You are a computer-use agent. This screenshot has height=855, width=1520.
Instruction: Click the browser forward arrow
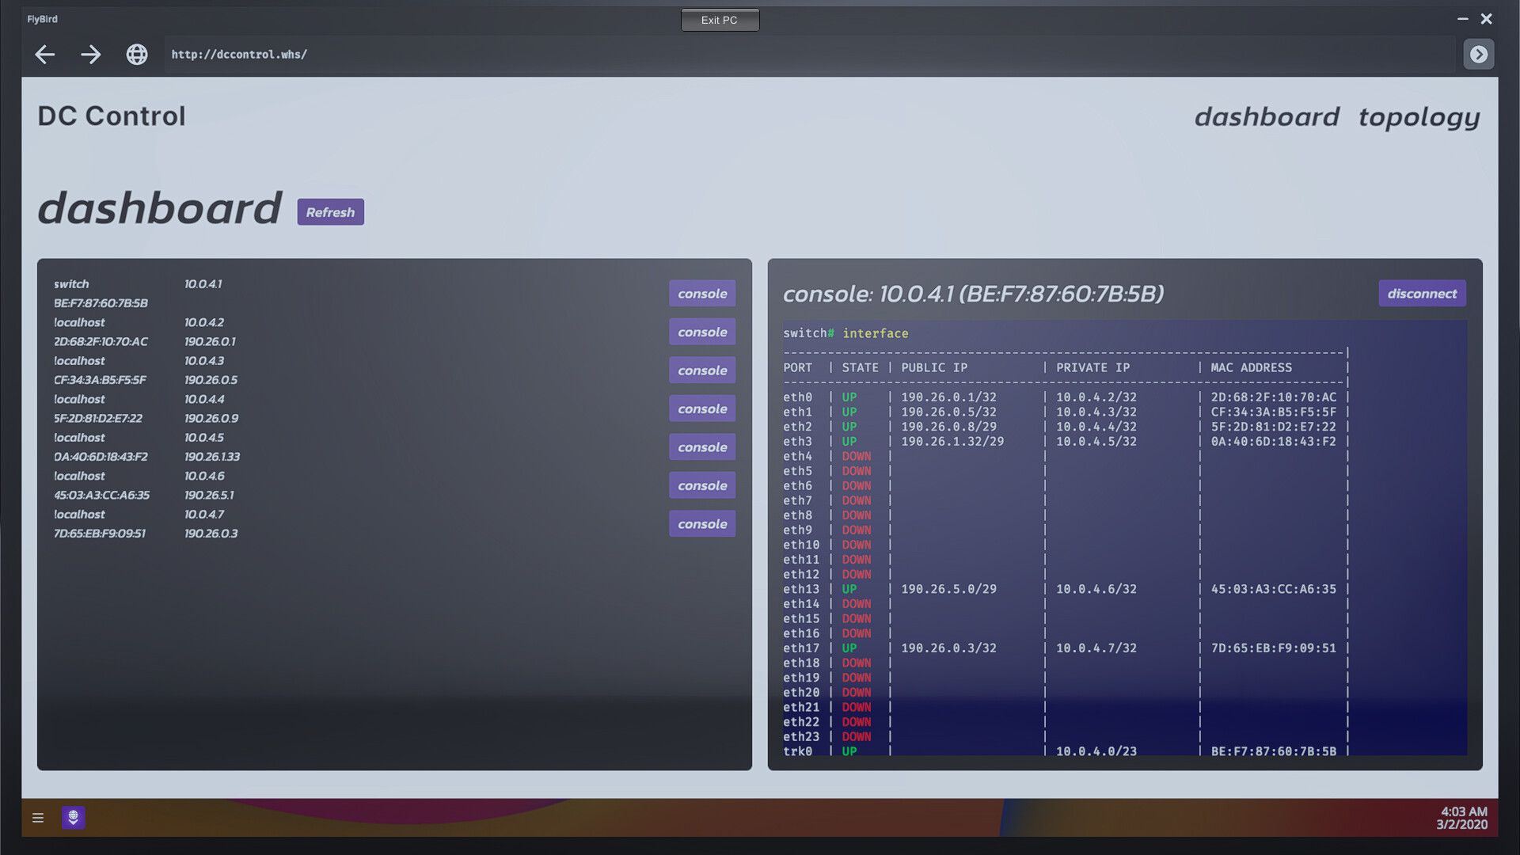pos(90,55)
